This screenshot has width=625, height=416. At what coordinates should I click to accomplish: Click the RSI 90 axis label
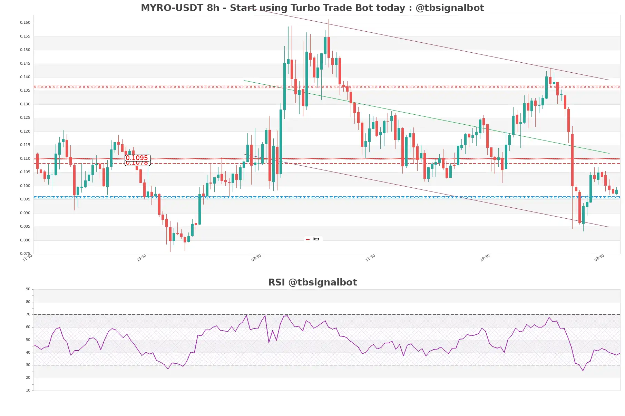point(28,289)
